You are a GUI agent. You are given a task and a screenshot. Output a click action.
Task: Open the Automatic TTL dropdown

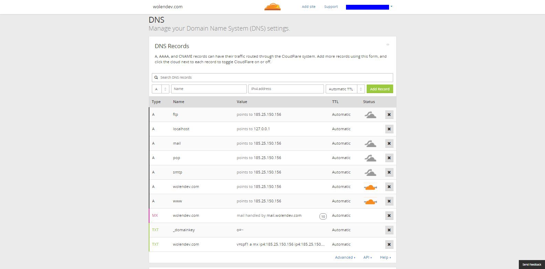345,89
